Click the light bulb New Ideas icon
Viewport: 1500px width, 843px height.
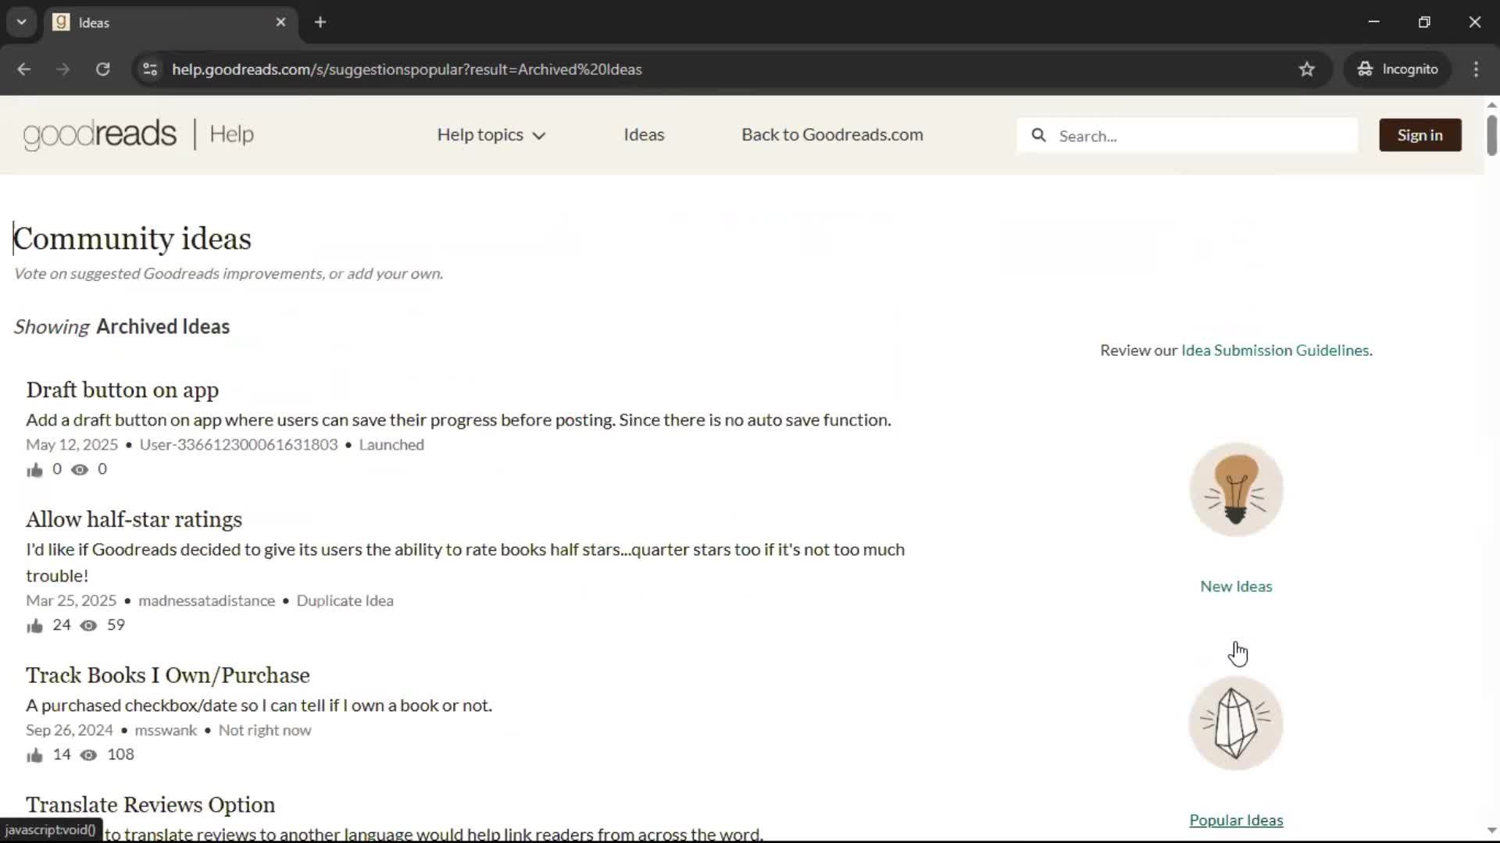(1236, 489)
